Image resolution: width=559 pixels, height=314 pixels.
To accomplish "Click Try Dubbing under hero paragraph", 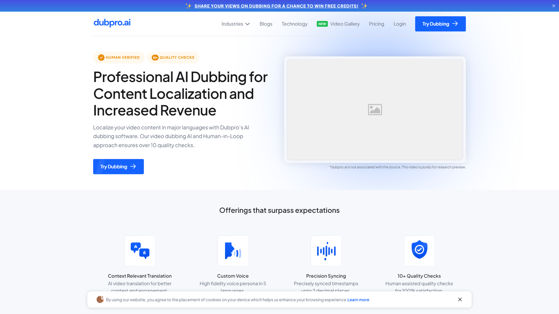I will click(x=118, y=166).
